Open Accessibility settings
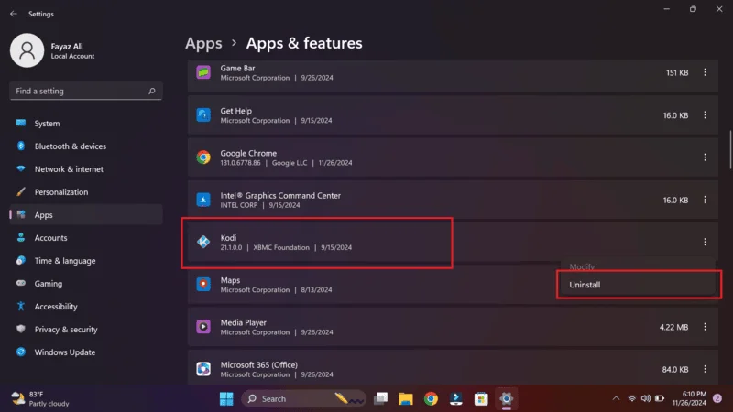 coord(86,307)
